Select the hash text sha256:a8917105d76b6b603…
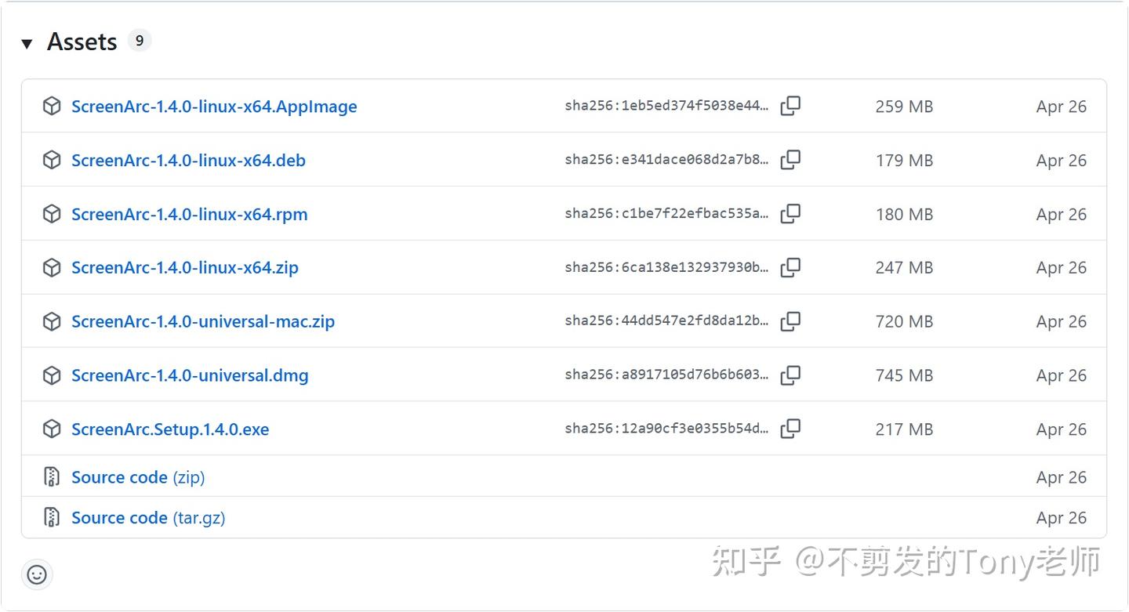The width and height of the screenshot is (1129, 612). coord(667,375)
